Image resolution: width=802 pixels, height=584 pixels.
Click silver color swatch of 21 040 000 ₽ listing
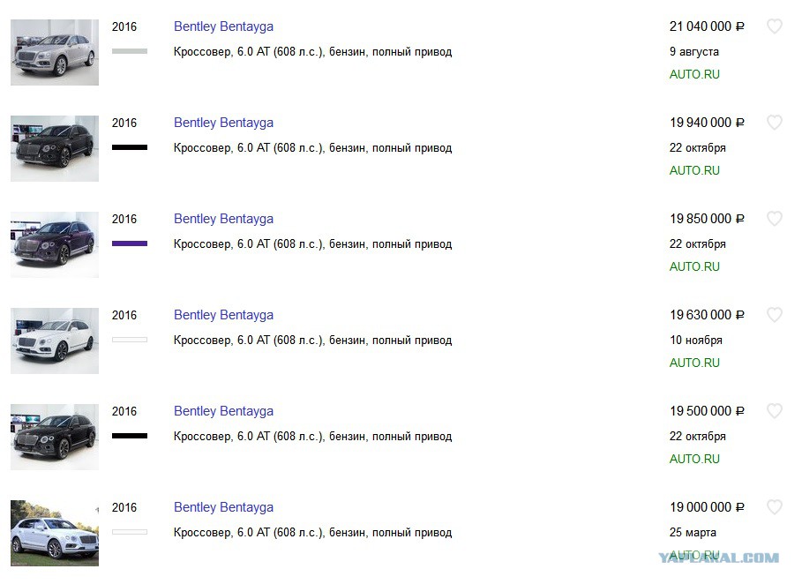pos(130,51)
